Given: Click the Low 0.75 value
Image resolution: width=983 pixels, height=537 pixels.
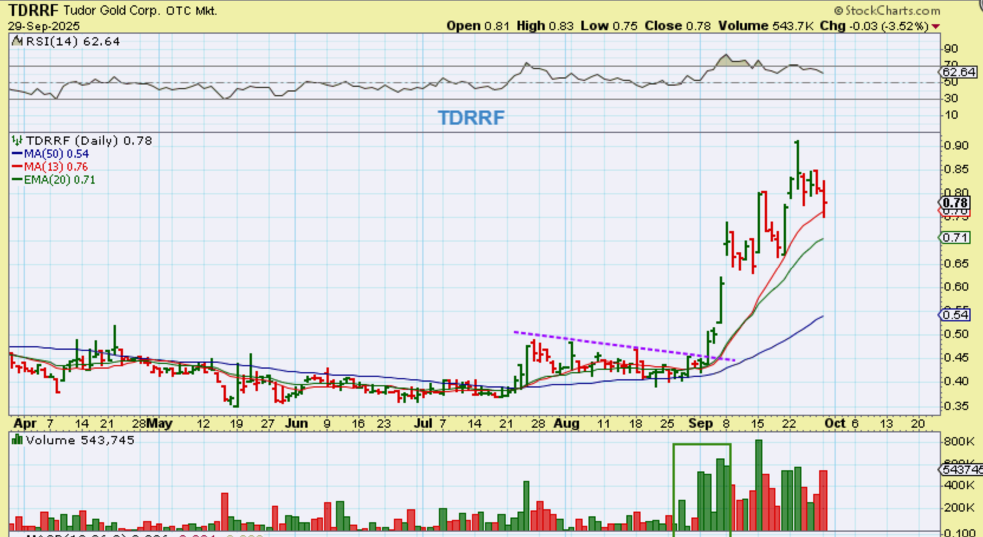Looking at the screenshot, I should coord(609,26).
